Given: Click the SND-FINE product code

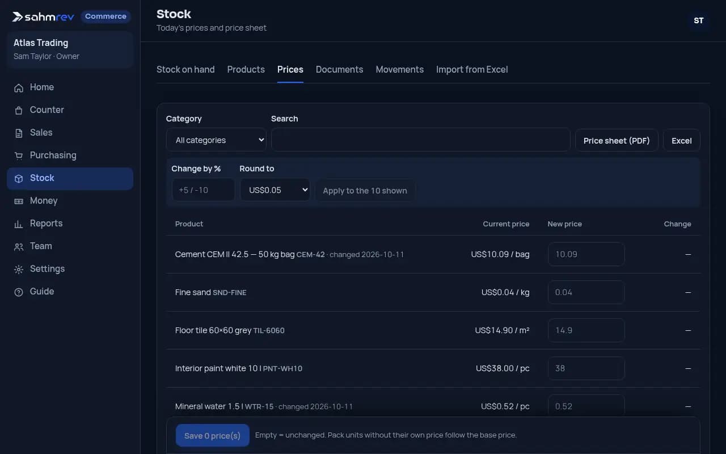Looking at the screenshot, I should [x=230, y=293].
